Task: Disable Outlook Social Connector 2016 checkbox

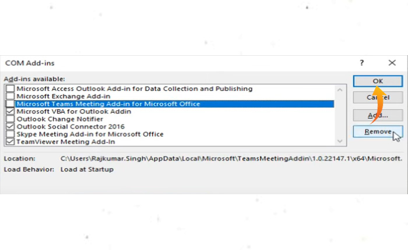Action: tap(10, 126)
